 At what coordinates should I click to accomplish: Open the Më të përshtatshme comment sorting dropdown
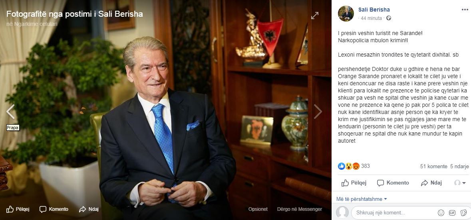pyautogui.click(x=362, y=199)
